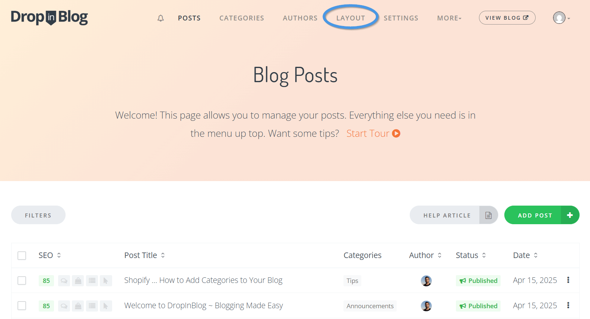Open the Layout menu item
The height and width of the screenshot is (319, 590).
point(350,18)
